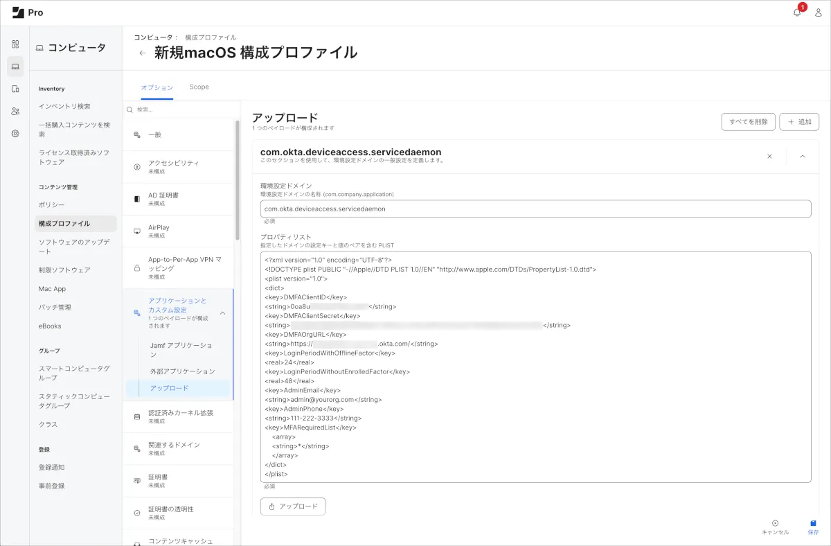Open 一括購入コンテンツを検索 in sidebar
The image size is (831, 546).
pos(75,130)
